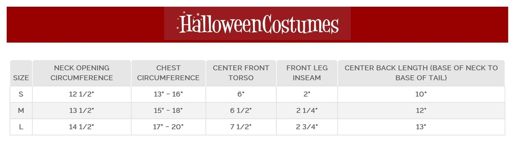
Task: Select the SIZE column header
Action: point(21,77)
